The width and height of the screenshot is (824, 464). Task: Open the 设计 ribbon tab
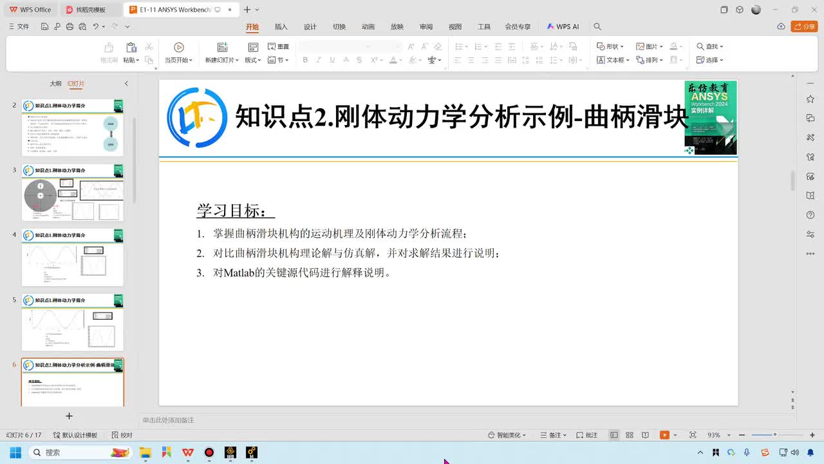point(310,26)
